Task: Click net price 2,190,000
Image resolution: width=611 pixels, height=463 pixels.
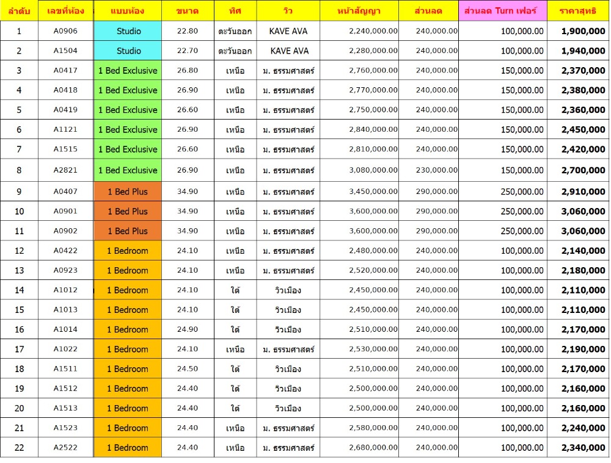Action: 583,349
